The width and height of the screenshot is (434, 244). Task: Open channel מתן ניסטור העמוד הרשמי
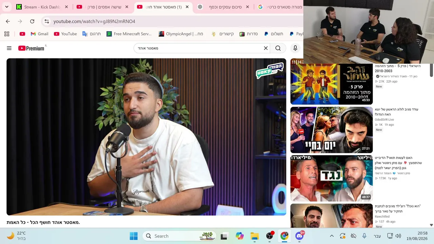click(x=392, y=173)
